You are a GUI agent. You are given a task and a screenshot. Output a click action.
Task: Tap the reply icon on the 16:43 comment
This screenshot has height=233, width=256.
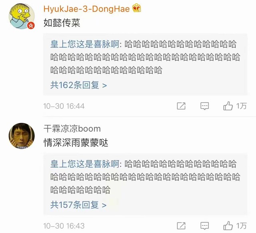click(204, 226)
